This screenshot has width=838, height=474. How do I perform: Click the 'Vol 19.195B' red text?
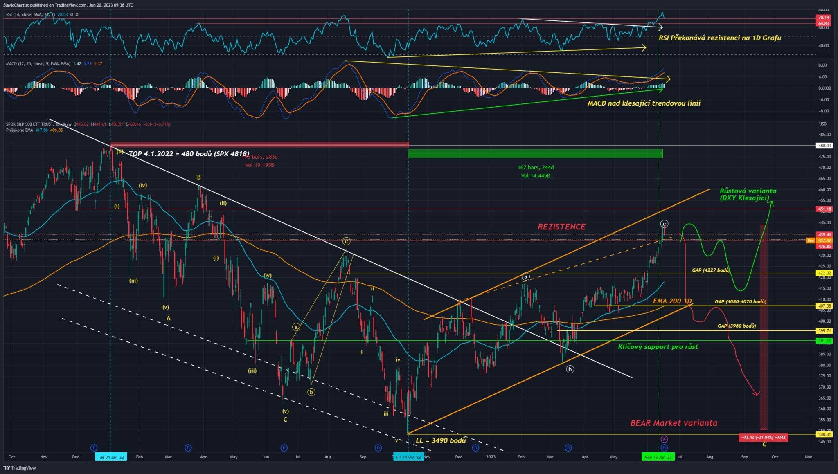point(259,165)
